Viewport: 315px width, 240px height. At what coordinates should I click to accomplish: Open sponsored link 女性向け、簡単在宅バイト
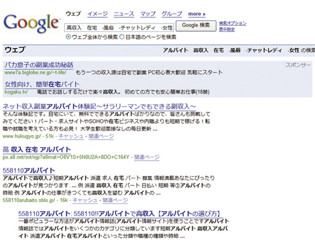[x=42, y=84]
